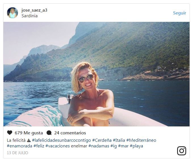193x163 pixels.
Task: Open the #Italia hashtag
Action: [119, 140]
